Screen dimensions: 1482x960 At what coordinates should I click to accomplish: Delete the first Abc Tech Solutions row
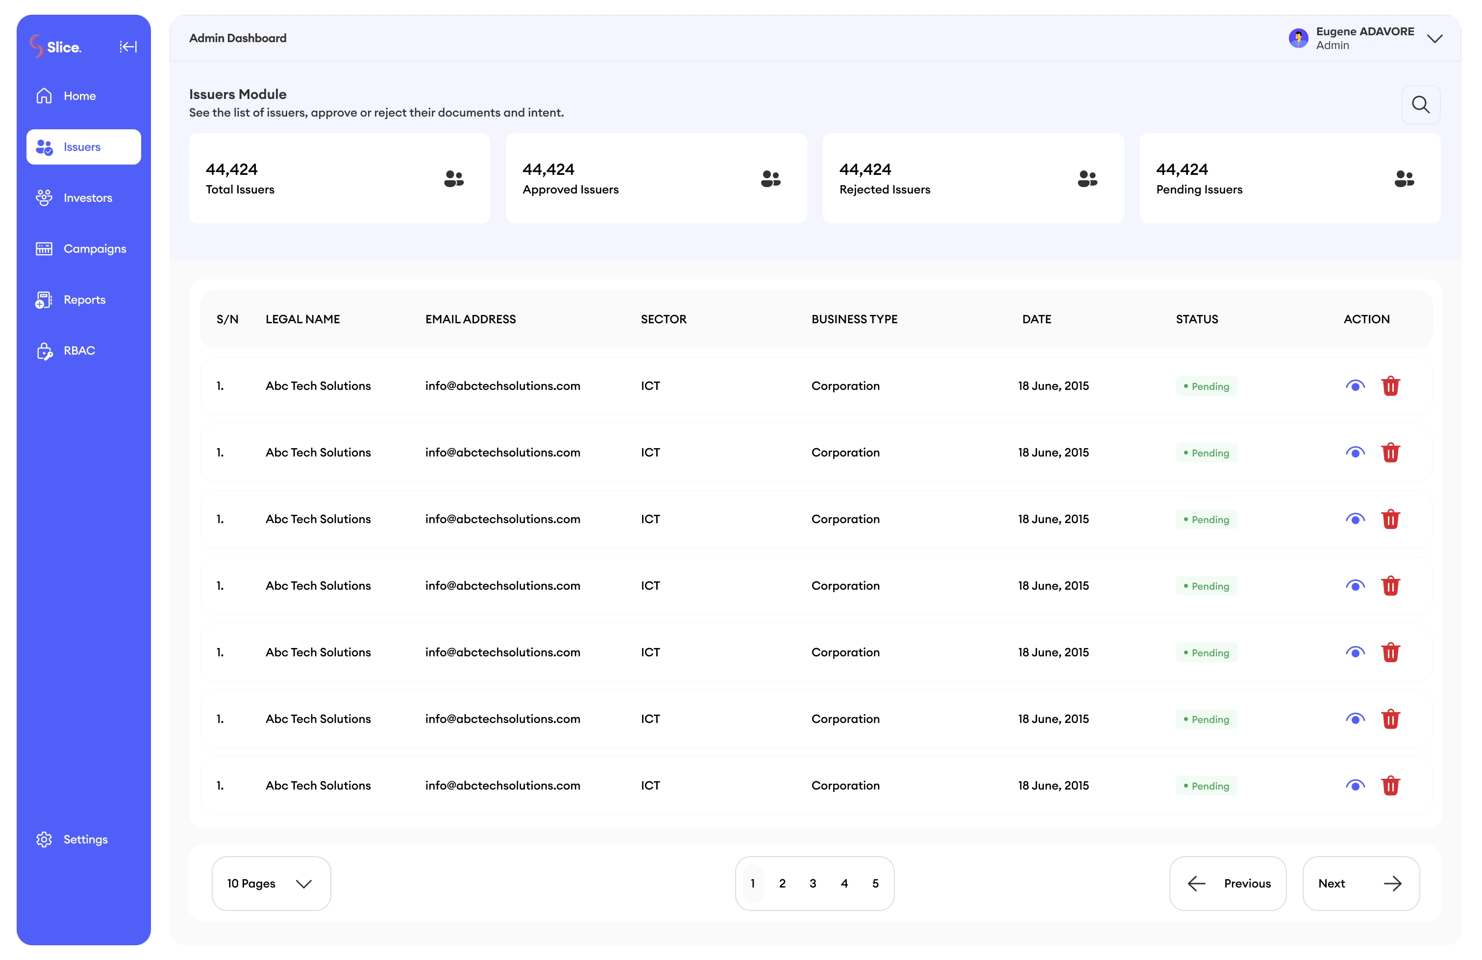tap(1390, 386)
